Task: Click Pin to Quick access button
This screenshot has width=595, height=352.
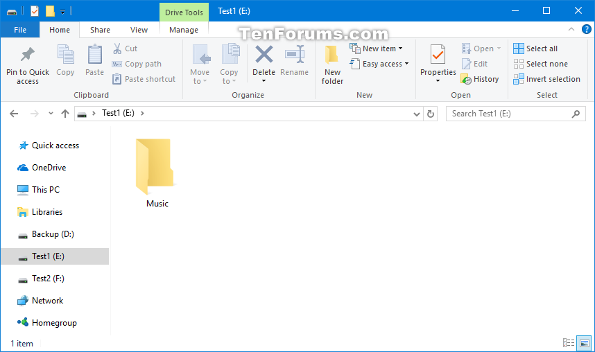Action: click(28, 65)
